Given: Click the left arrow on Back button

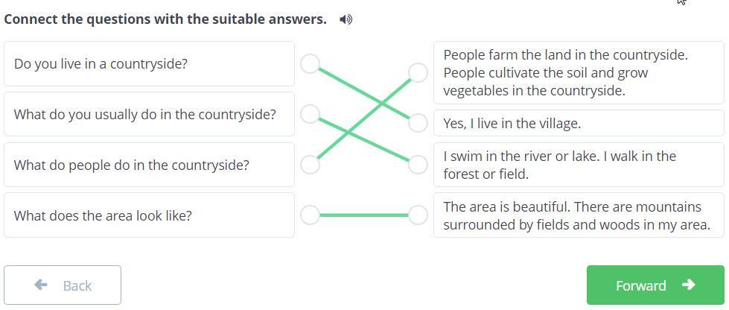Looking at the screenshot, I should point(41,285).
